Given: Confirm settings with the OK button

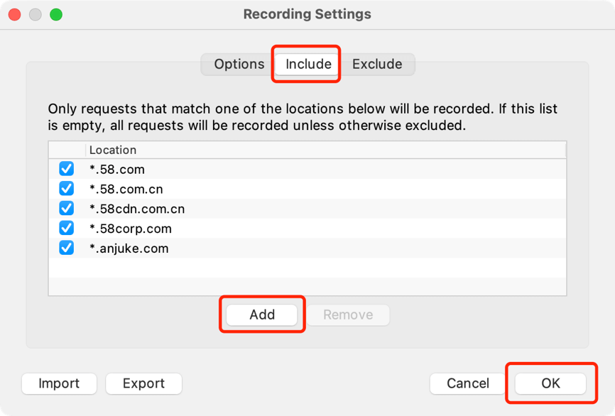Looking at the screenshot, I should click(x=550, y=383).
